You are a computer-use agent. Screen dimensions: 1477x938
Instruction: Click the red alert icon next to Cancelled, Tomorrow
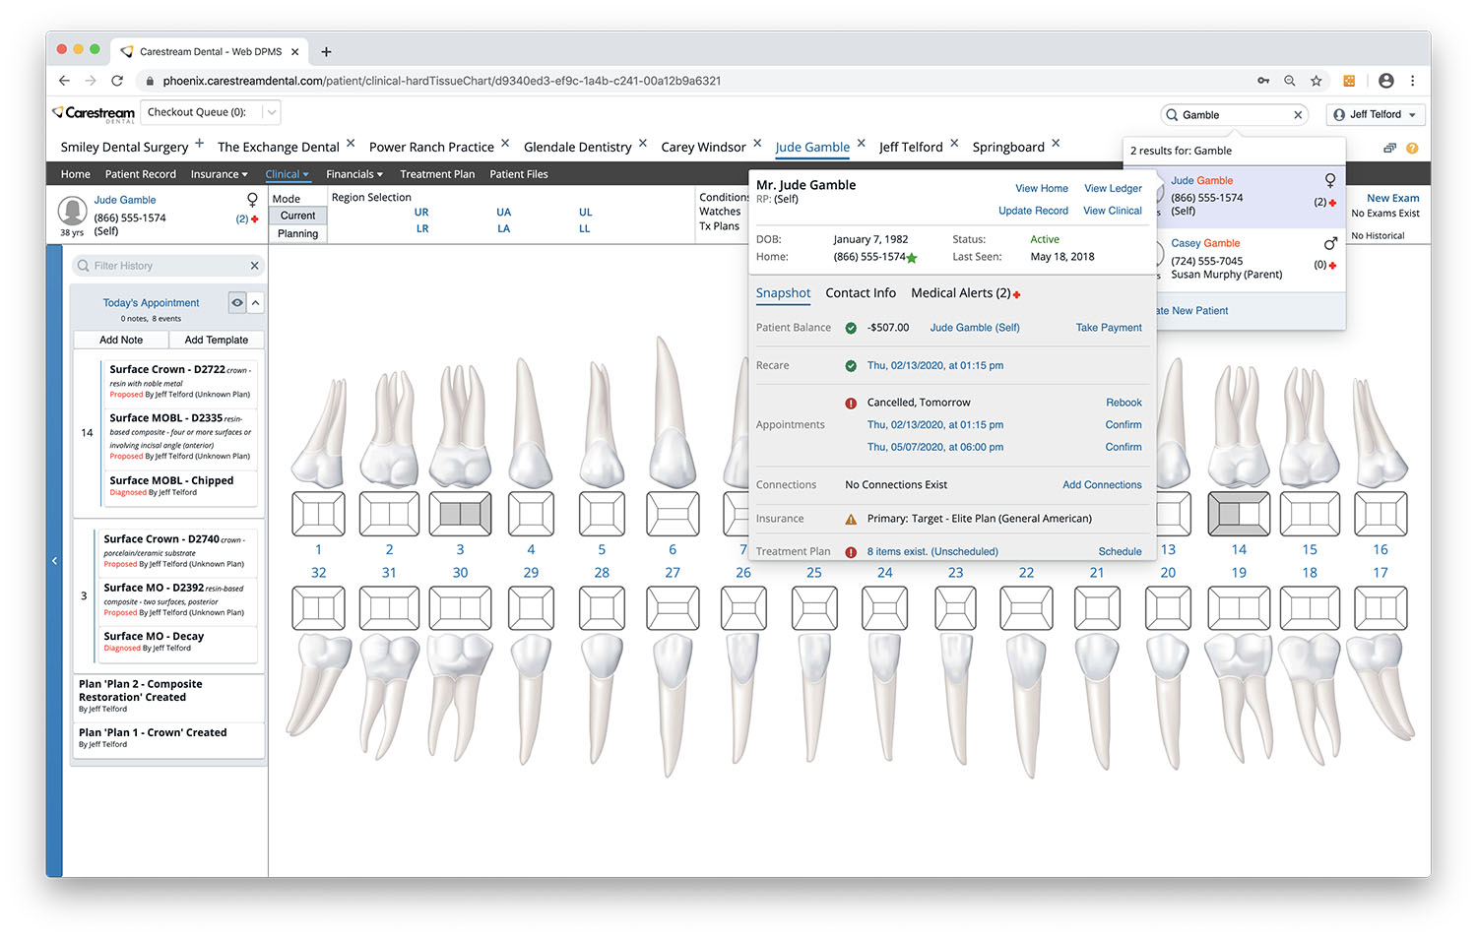(849, 403)
